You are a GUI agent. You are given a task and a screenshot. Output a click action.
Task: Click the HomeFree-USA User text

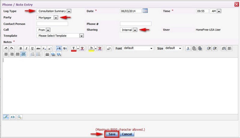[208, 30]
